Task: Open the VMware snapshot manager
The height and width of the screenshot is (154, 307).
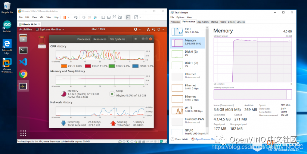Action: pos(95,17)
